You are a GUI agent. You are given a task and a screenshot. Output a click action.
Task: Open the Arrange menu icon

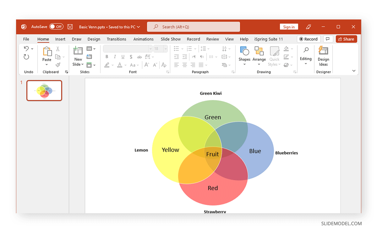point(259,51)
